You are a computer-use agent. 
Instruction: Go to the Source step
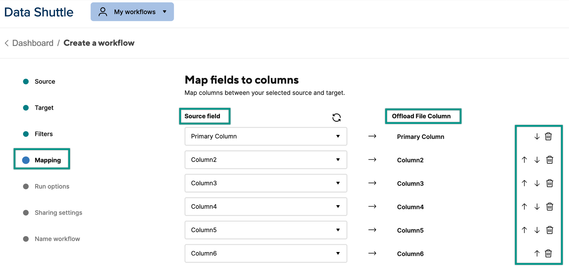click(39, 82)
